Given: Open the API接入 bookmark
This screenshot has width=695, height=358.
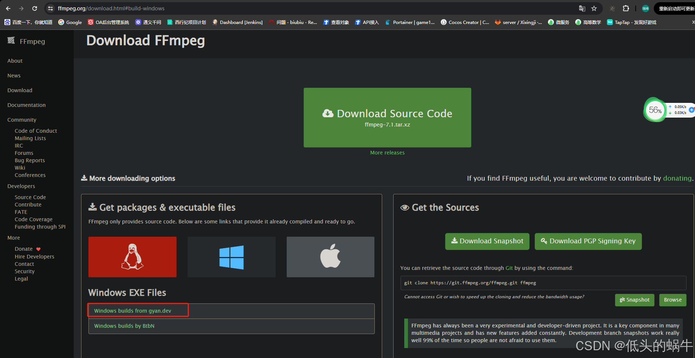Looking at the screenshot, I should (x=367, y=22).
